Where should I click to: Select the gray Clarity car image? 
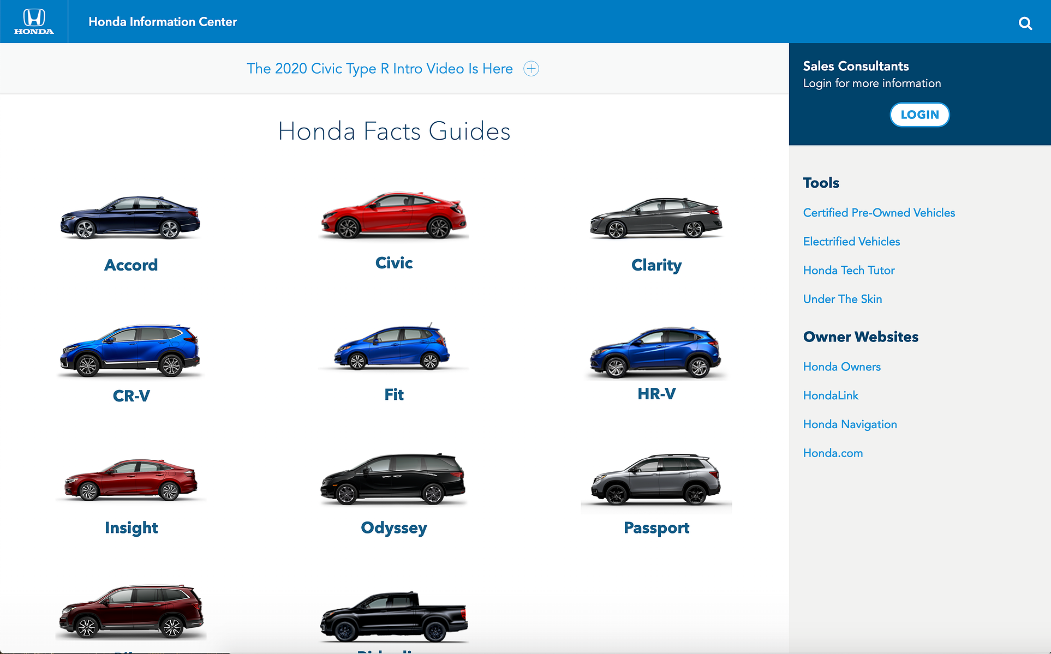coord(656,218)
